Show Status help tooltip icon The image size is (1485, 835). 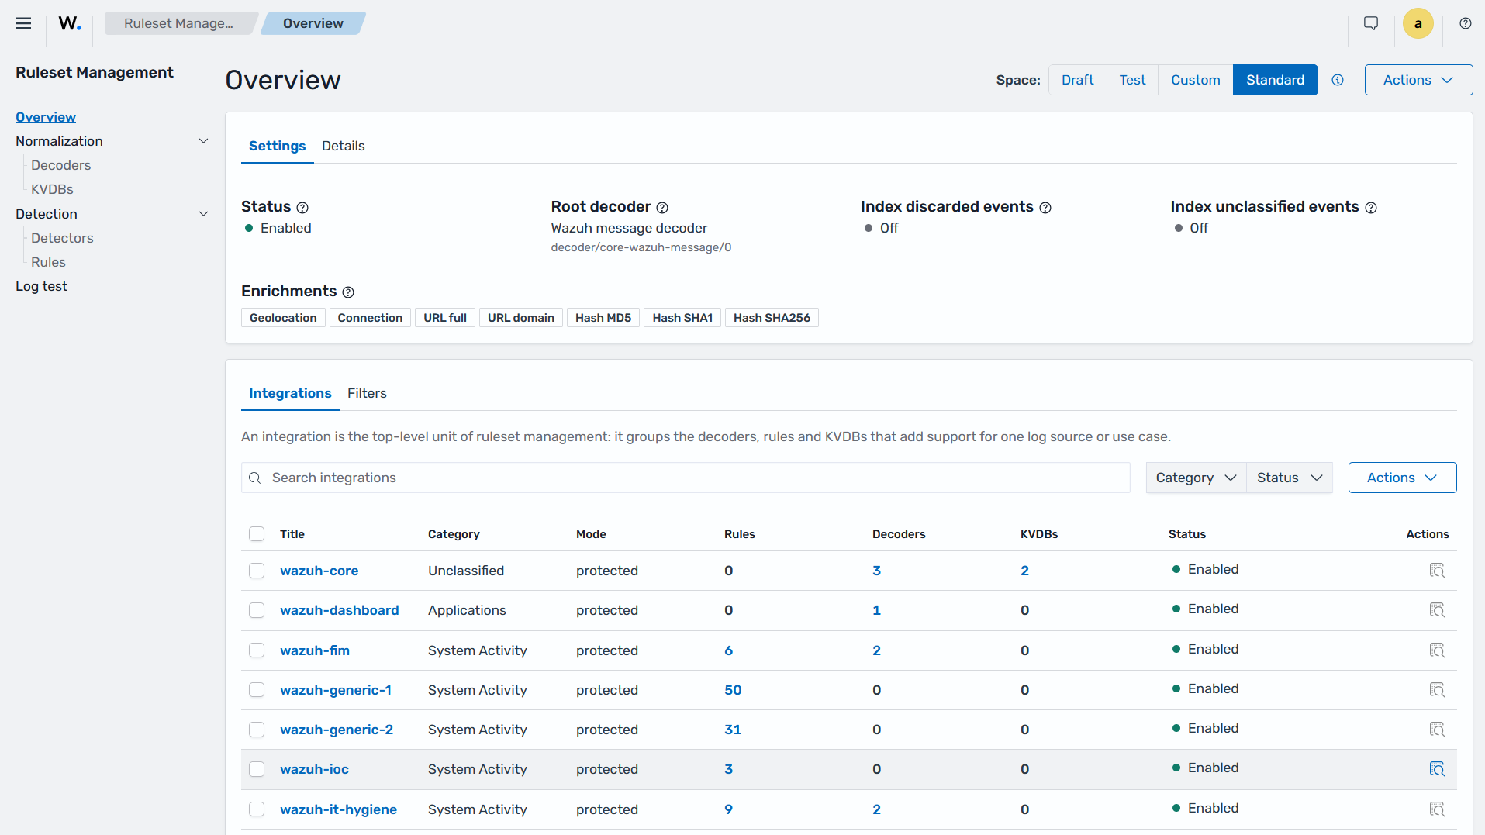pos(302,208)
